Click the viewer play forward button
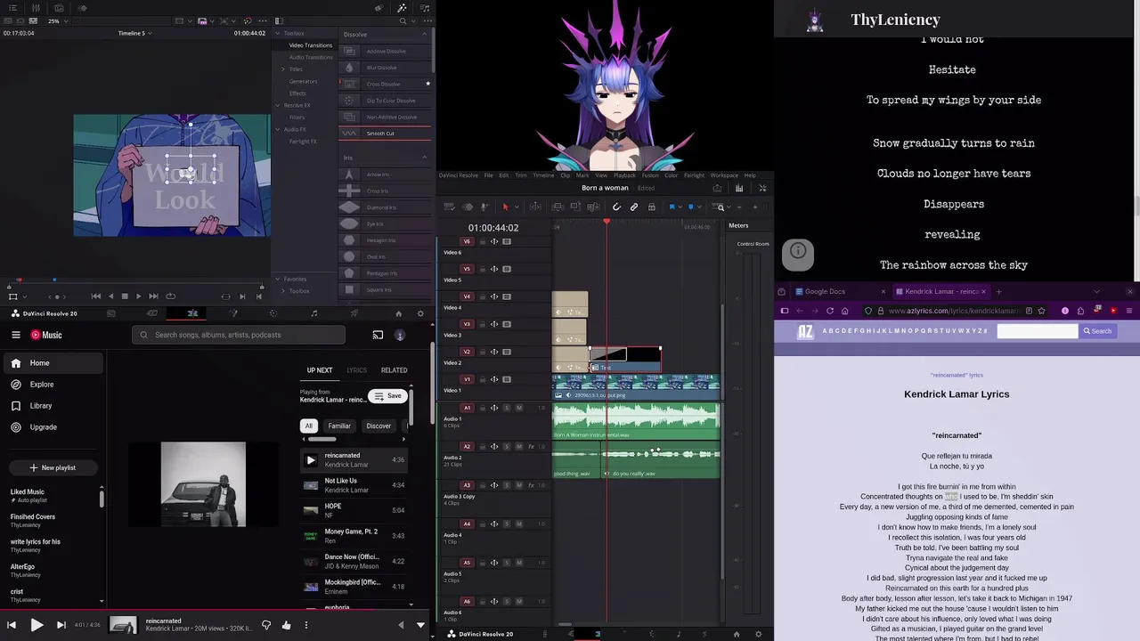This screenshot has height=641, width=1140. pyautogui.click(x=138, y=296)
